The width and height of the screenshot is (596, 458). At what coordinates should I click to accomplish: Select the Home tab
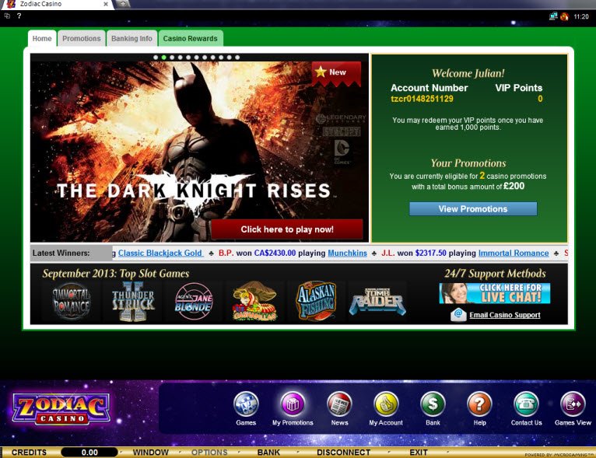click(x=42, y=38)
